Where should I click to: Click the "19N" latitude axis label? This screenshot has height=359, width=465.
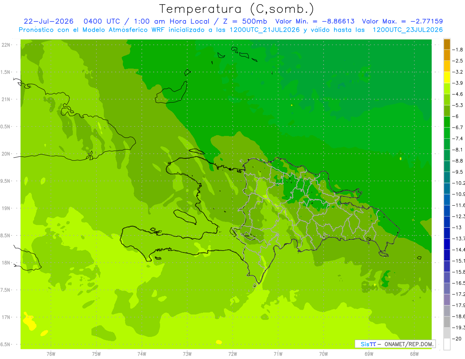6,208
